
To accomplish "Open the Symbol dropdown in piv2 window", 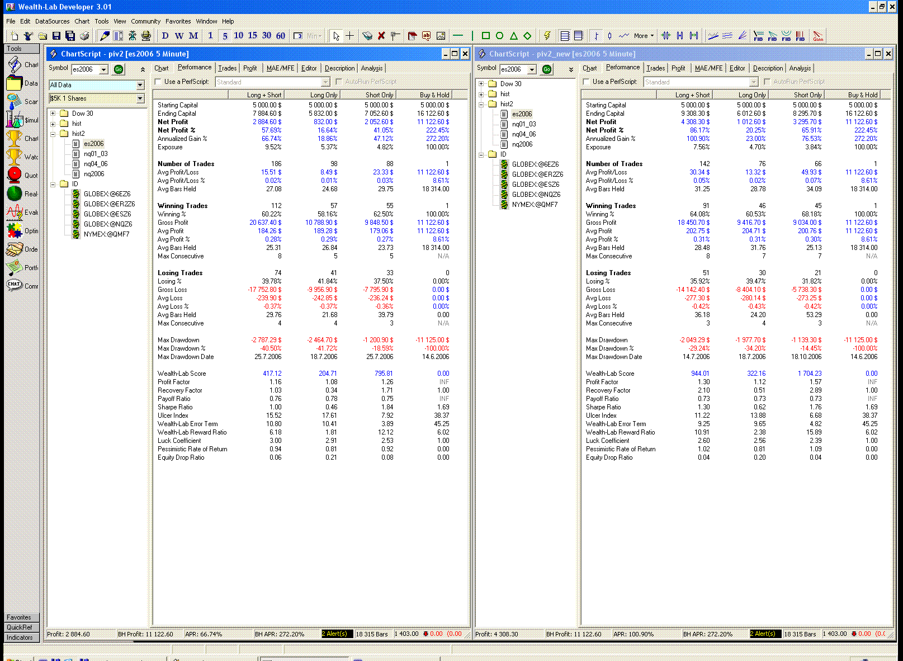I will tap(104, 69).
